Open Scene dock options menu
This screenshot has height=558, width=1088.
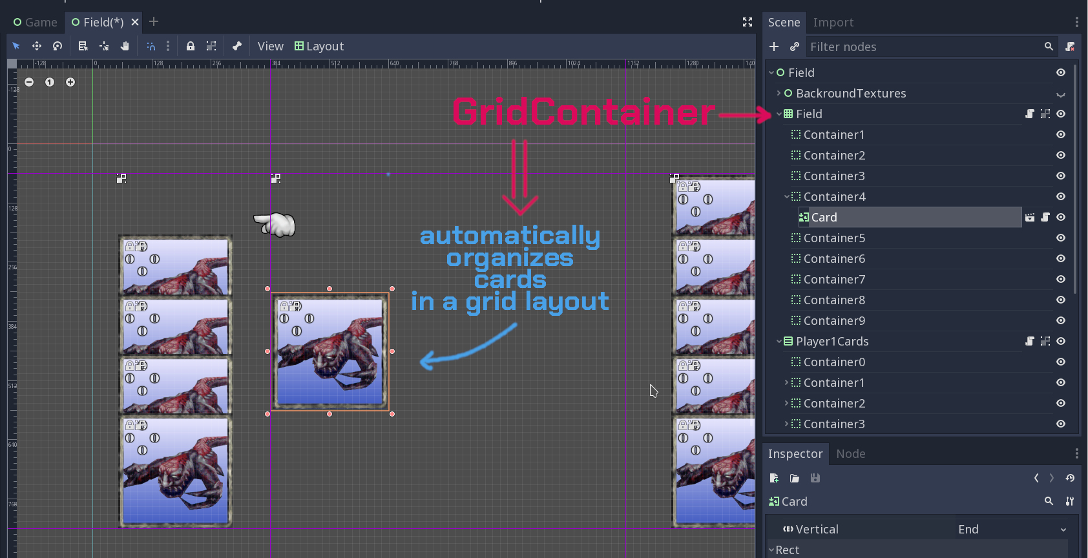(1077, 23)
